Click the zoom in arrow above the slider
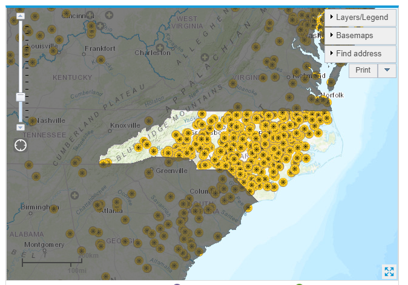Image resolution: width=408 pixels, height=285 pixels. [20, 15]
